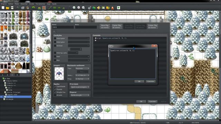Open the Prioridade dropdown

(x=80, y=87)
